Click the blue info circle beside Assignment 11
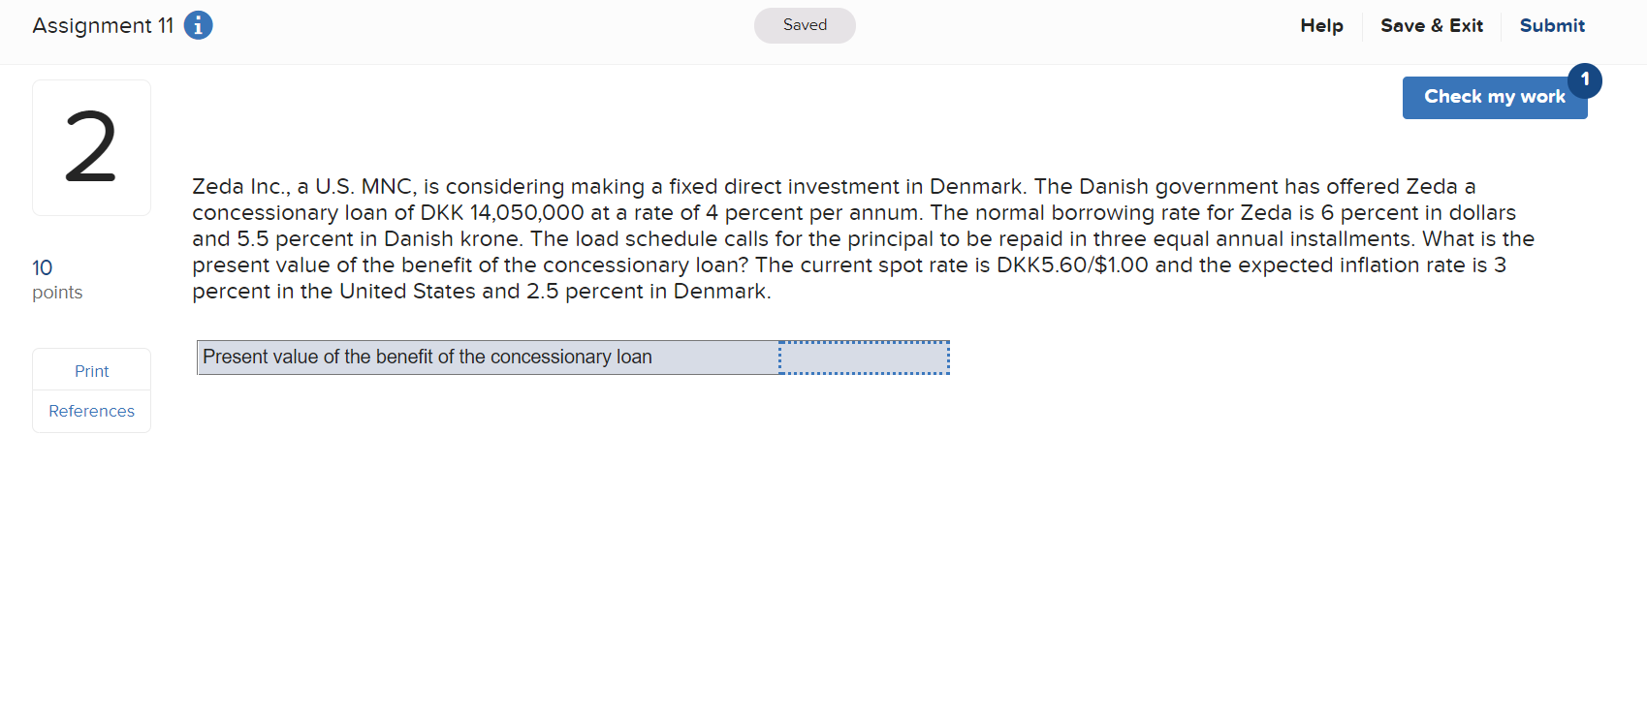 199,25
